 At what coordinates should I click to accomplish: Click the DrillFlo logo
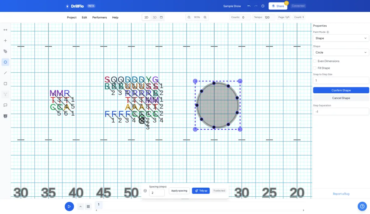[74, 6]
